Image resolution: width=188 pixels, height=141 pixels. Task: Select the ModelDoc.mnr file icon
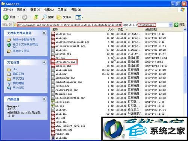53,94
